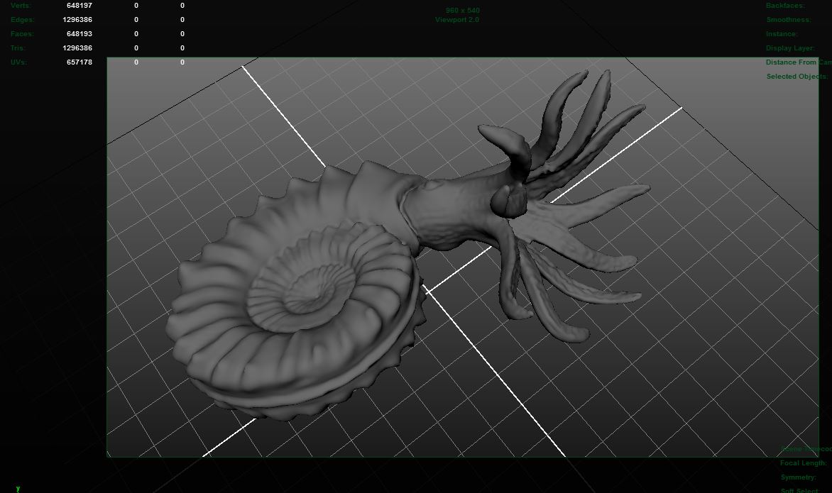832x493 pixels.
Task: Click the Selected Objects HUD label
Action: 797,77
